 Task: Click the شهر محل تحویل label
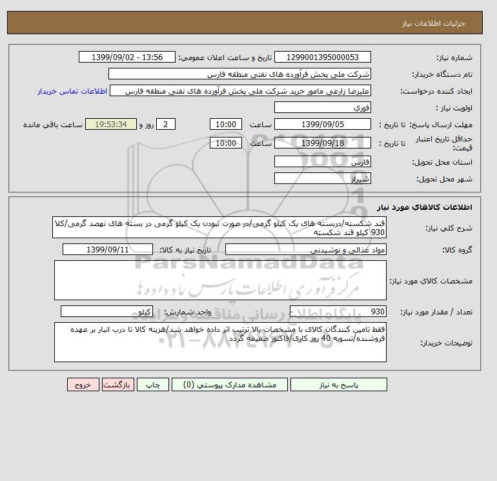[x=444, y=179]
